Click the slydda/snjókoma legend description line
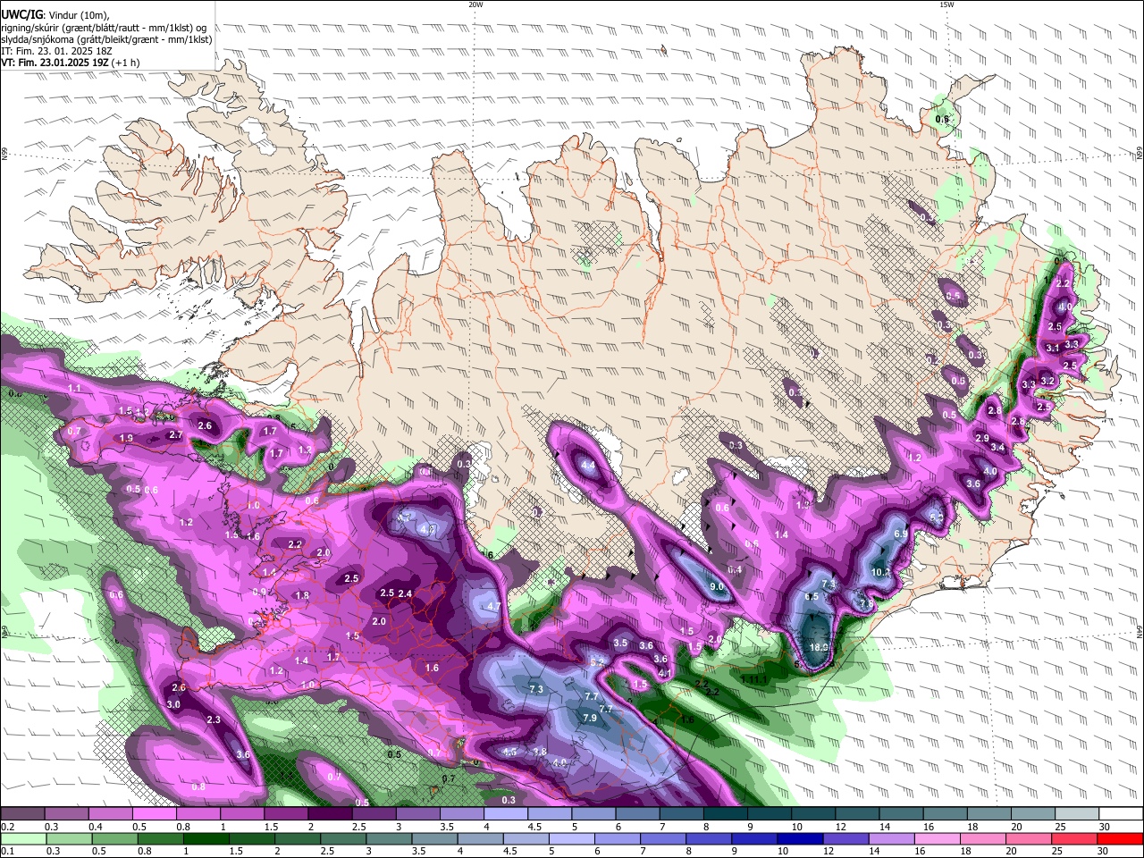 106,38
